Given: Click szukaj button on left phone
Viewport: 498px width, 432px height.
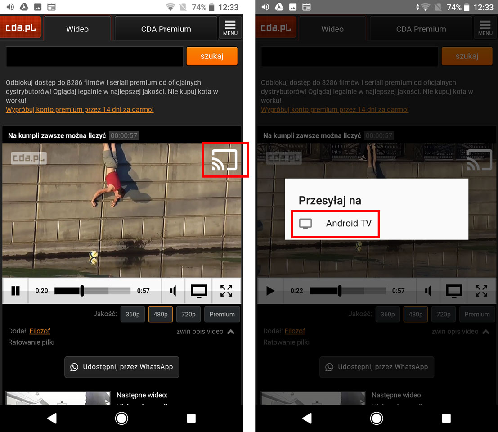Looking at the screenshot, I should coord(212,56).
